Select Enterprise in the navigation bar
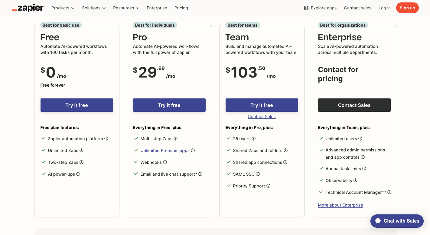 pyautogui.click(x=157, y=8)
